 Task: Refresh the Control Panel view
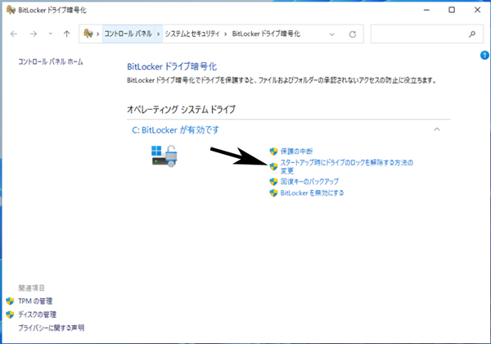point(353,34)
